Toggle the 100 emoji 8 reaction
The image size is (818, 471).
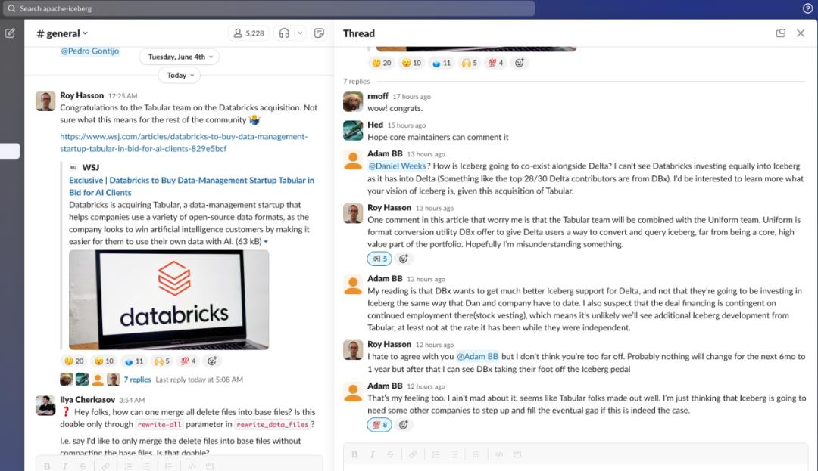click(379, 425)
